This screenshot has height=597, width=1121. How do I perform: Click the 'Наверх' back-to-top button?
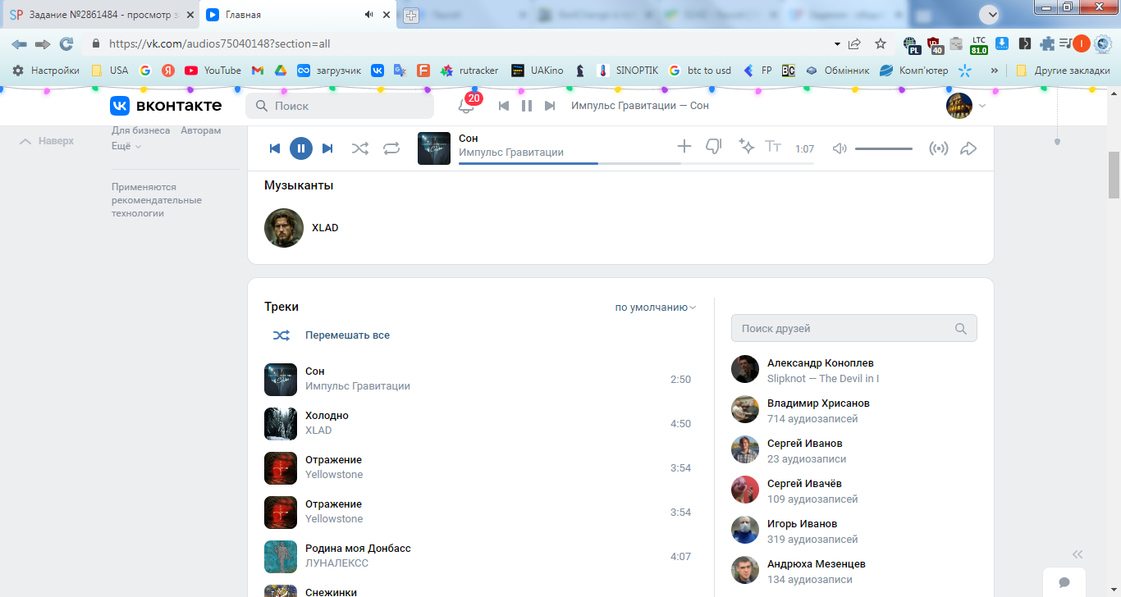pyautogui.click(x=47, y=141)
